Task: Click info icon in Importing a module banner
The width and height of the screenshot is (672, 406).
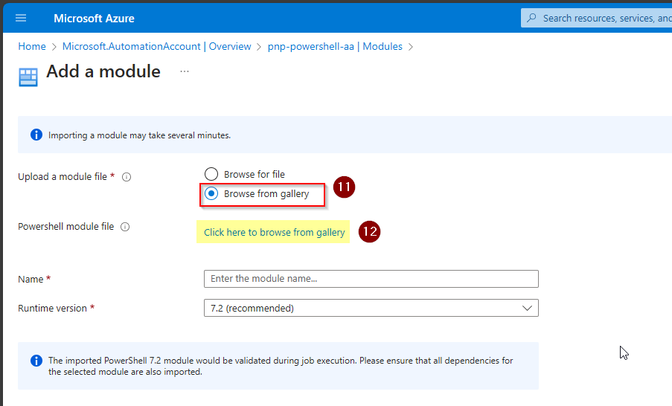Action: tap(36, 135)
